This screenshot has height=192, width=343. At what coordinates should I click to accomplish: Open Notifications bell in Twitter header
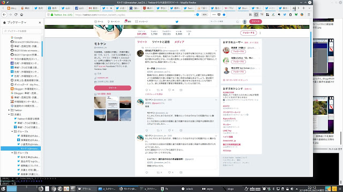pyautogui.click(x=128, y=21)
